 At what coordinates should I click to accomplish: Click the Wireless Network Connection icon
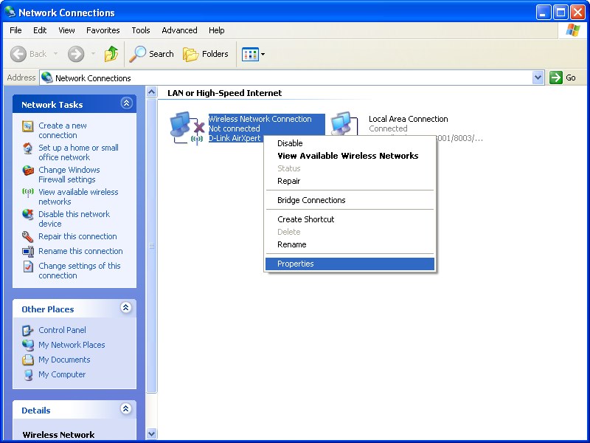[186, 128]
